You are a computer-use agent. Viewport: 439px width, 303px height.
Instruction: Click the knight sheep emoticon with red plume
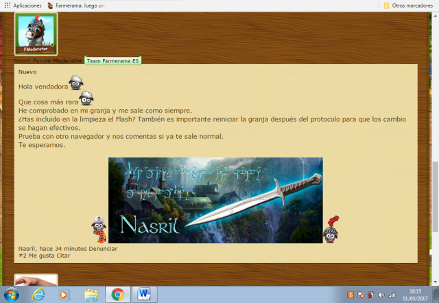pyautogui.click(x=331, y=229)
